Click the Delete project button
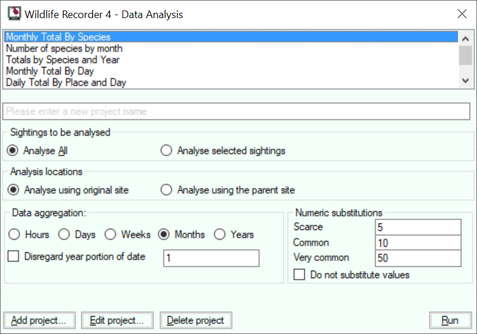 pos(196,321)
